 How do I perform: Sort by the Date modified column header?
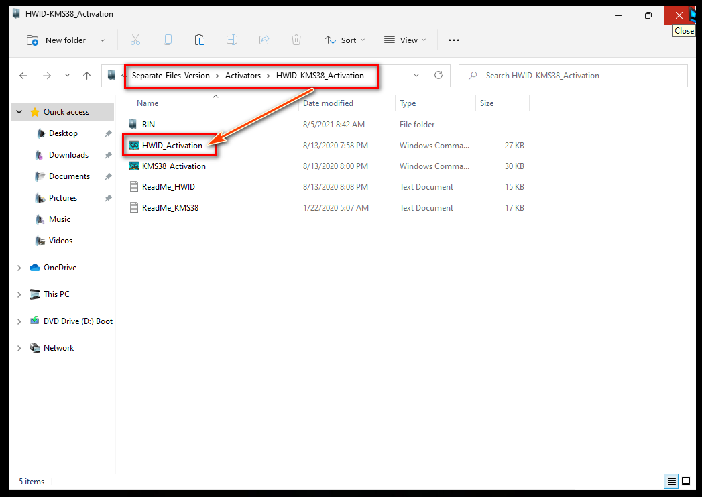328,103
